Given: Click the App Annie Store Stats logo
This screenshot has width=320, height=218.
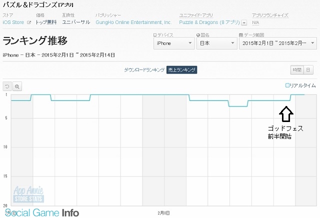Looking at the screenshot, I should tap(29, 194).
